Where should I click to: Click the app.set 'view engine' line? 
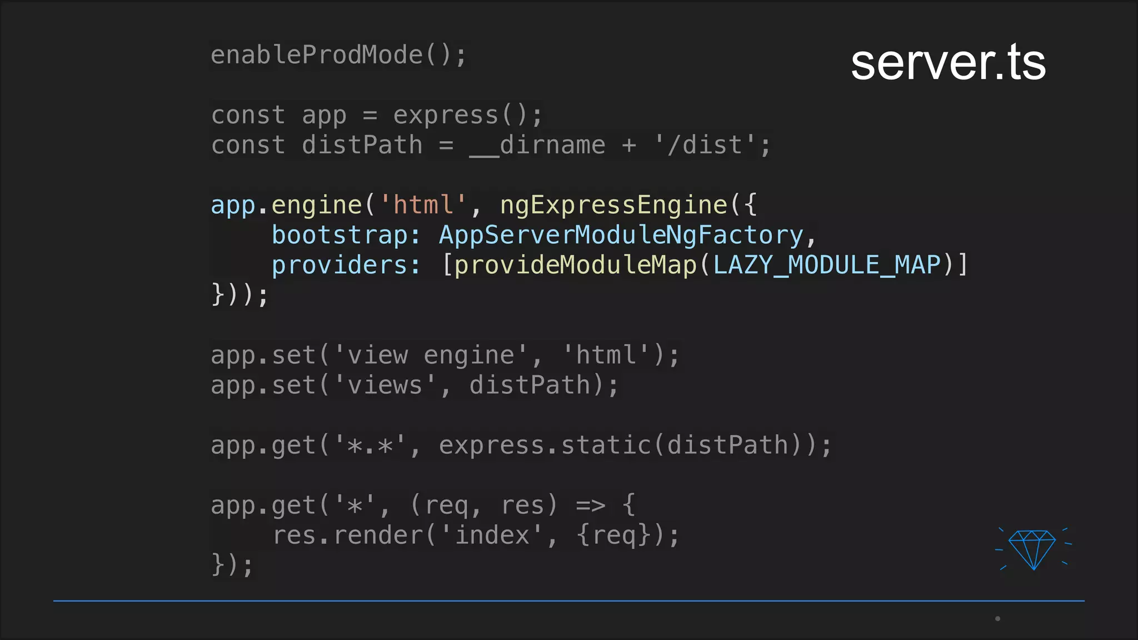pos(445,356)
